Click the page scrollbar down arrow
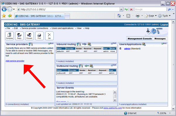This screenshot has height=116, width=176. pyautogui.click(x=173, y=108)
